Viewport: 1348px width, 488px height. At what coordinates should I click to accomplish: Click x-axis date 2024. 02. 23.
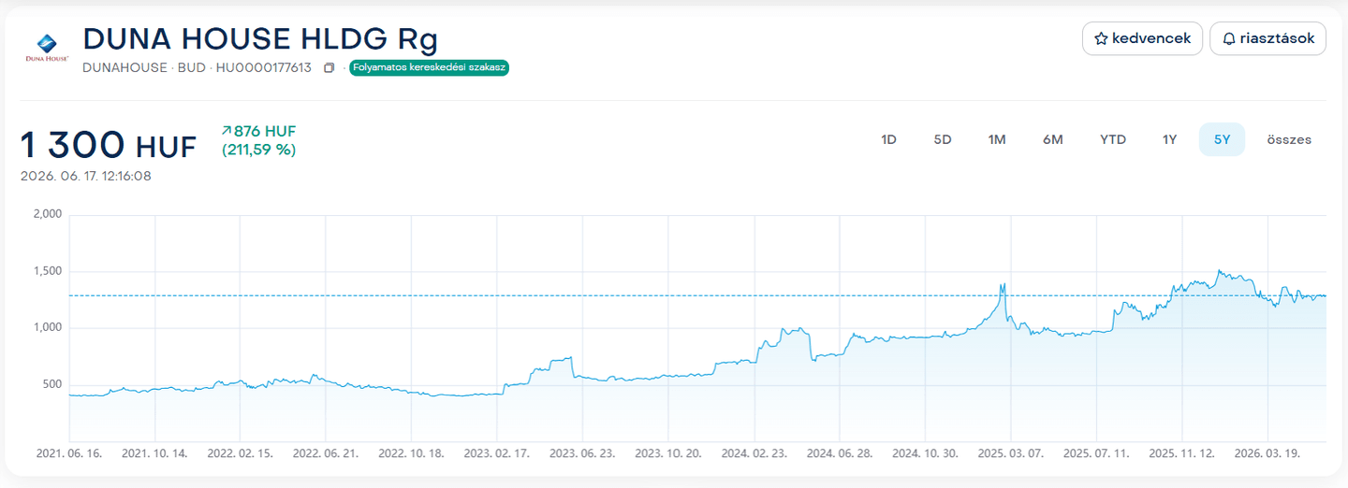pyautogui.click(x=755, y=453)
